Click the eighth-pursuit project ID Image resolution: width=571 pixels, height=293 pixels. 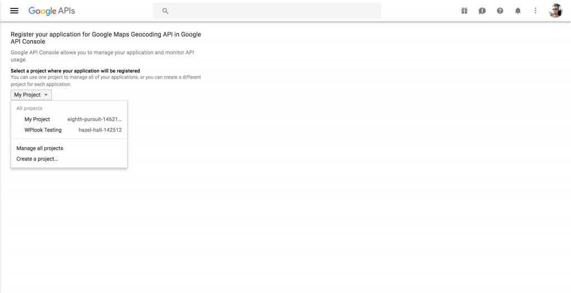tap(94, 119)
